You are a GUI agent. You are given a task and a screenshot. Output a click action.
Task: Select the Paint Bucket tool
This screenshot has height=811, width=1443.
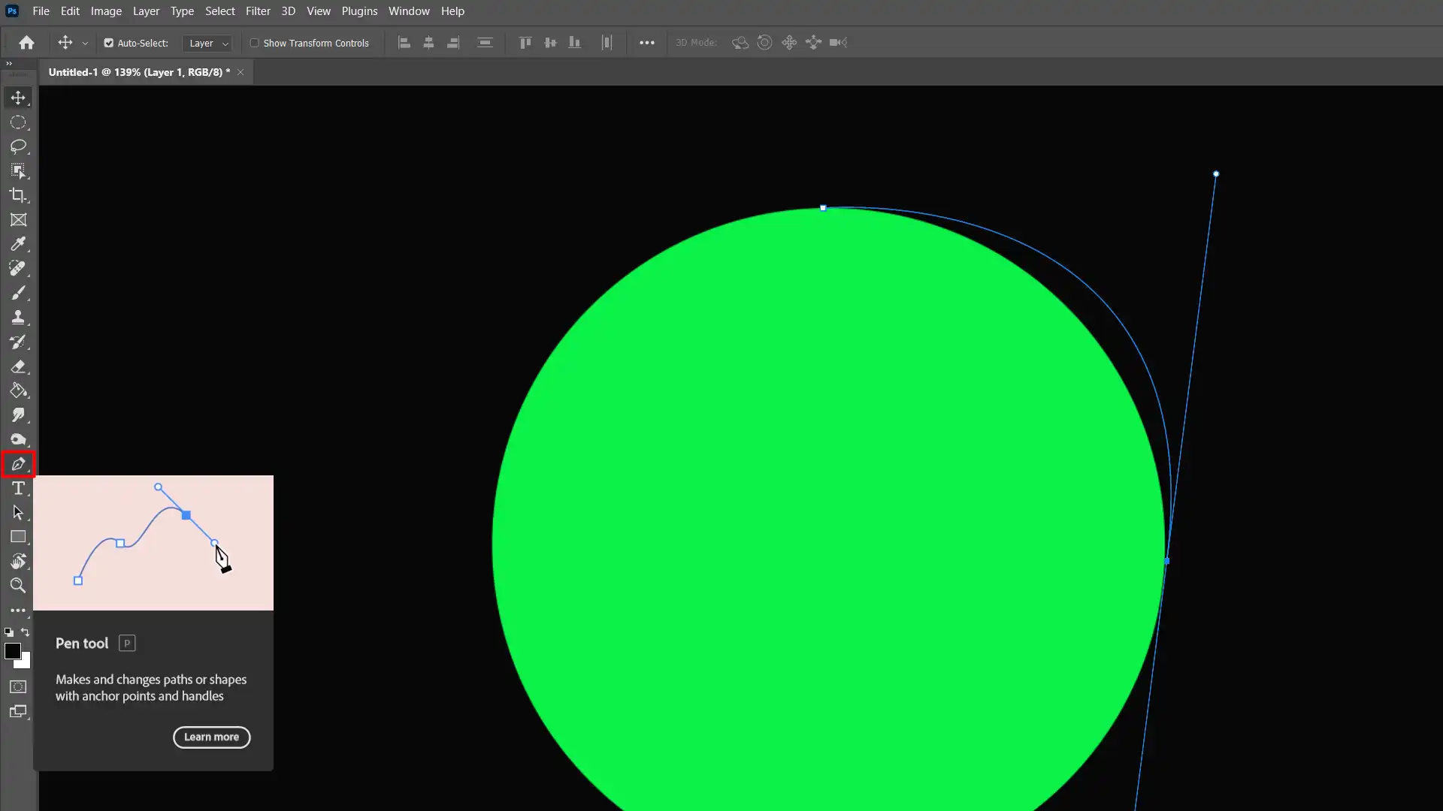18,390
